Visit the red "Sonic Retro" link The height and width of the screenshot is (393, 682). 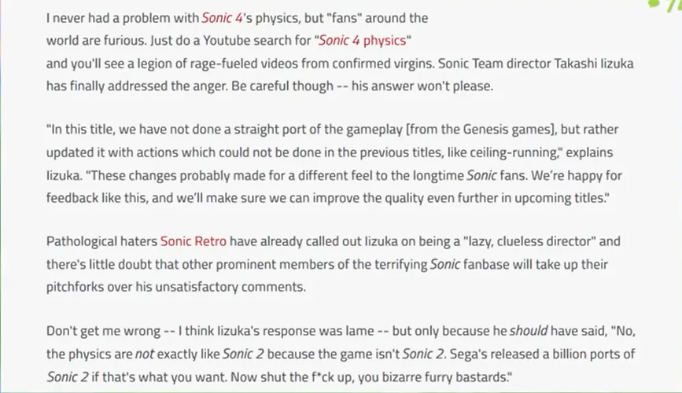(194, 241)
